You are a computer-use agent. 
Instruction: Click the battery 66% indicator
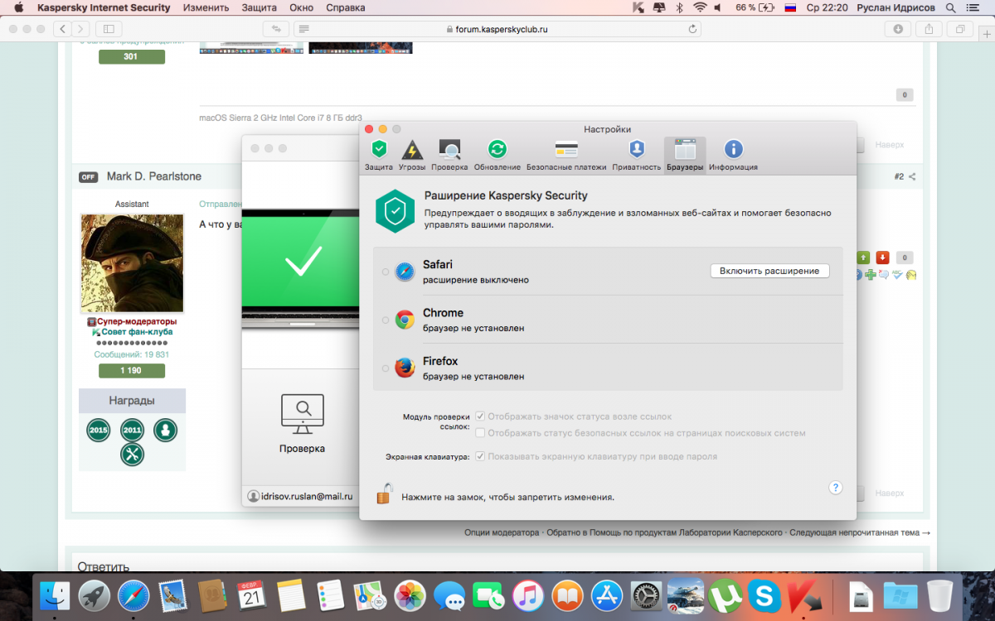[x=755, y=7]
